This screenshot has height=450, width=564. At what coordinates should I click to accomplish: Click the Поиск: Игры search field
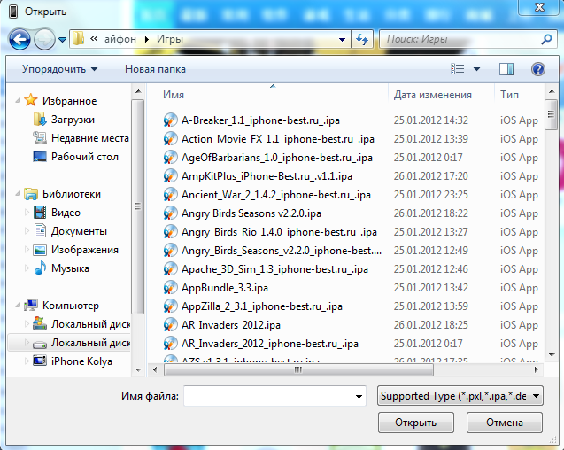[461, 39]
